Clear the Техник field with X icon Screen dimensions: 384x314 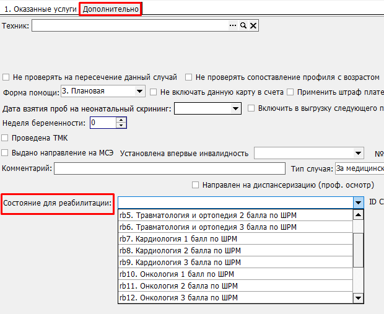click(253, 25)
